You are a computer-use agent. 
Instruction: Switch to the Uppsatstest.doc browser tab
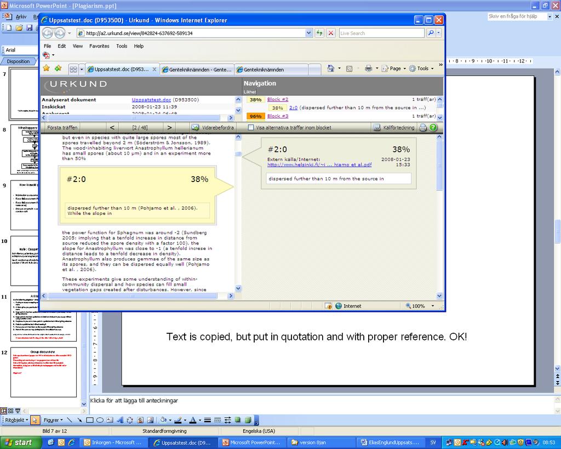pos(122,70)
